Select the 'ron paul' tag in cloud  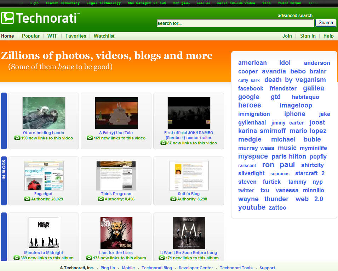(279, 165)
